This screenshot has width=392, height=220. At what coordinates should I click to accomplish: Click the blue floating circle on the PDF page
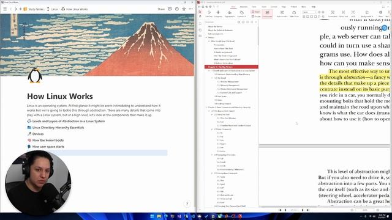pyautogui.click(x=385, y=28)
